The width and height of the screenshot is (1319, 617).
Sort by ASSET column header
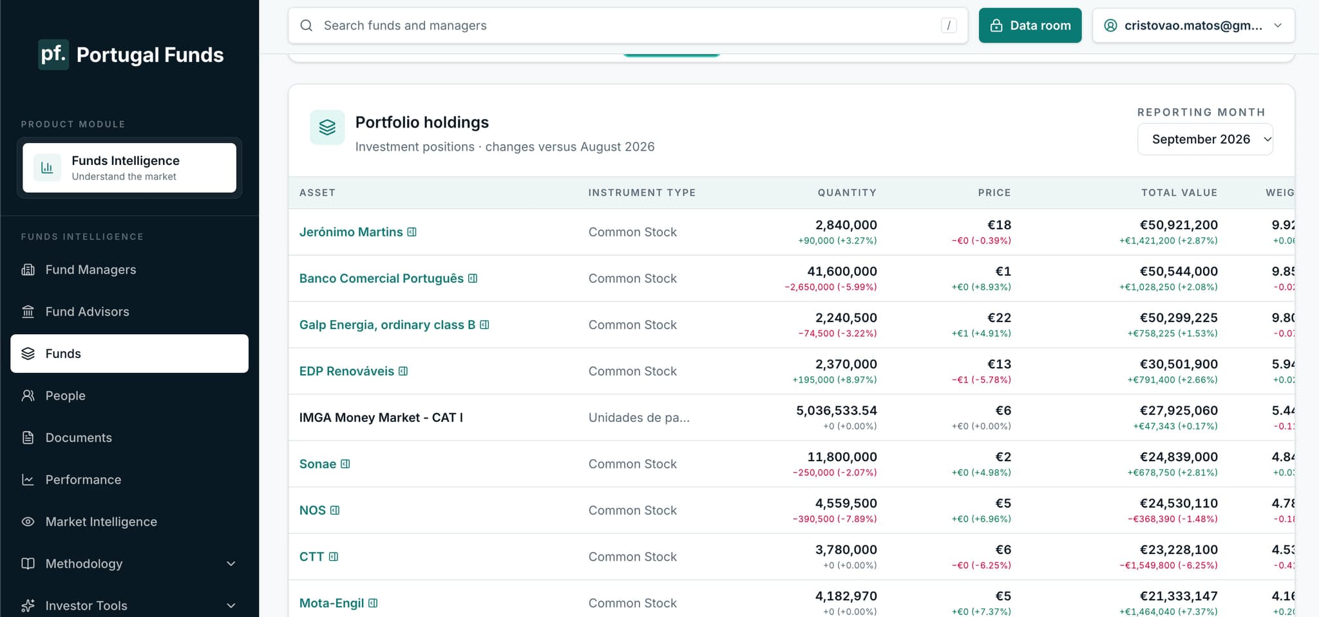tap(318, 193)
